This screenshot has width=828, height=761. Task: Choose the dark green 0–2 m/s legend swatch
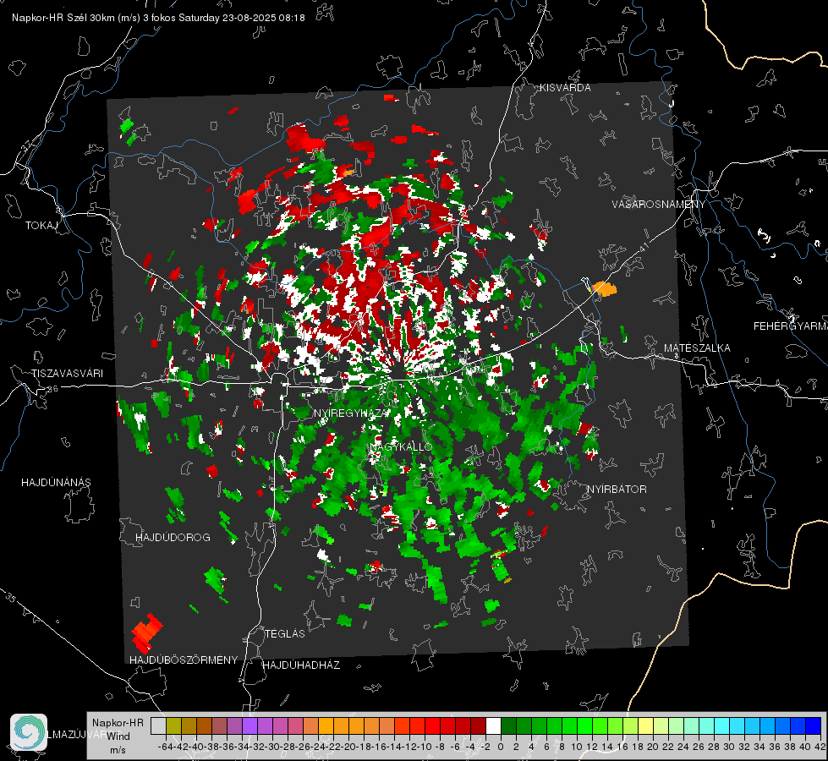[508, 725]
